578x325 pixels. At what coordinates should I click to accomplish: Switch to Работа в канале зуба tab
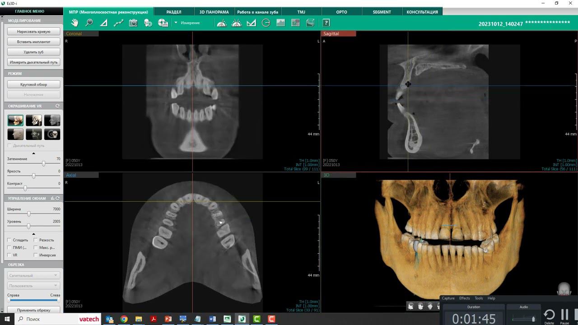[257, 12]
